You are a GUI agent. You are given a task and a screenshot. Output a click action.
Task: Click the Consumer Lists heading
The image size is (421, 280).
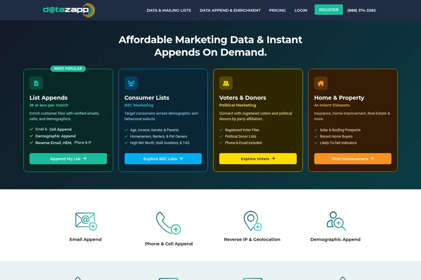point(146,98)
